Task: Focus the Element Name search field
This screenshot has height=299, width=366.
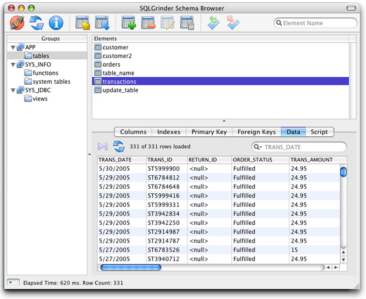Action: point(315,23)
